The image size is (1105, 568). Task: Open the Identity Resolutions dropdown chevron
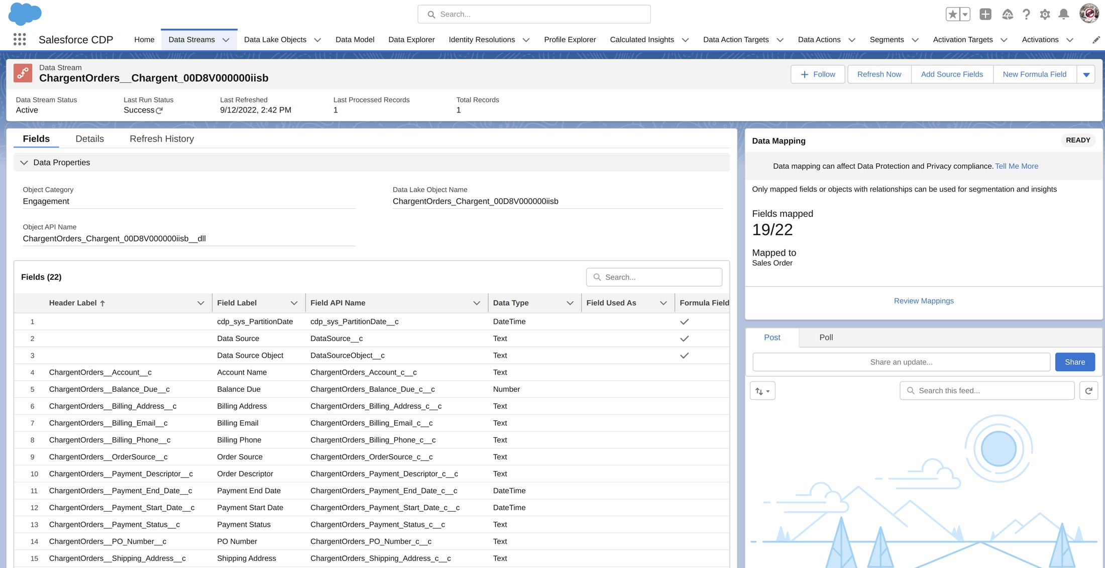[526, 40]
